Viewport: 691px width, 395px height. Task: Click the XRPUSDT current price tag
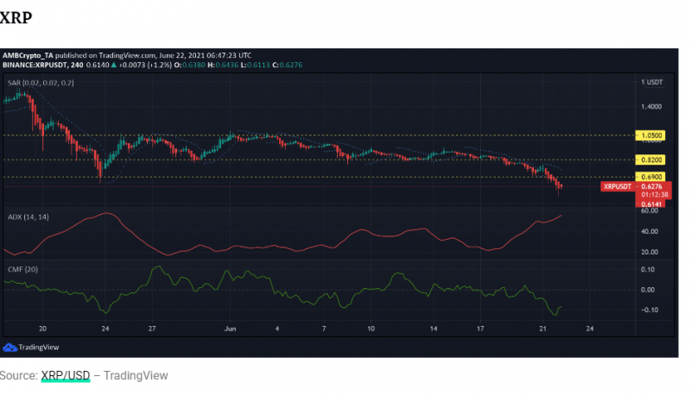coord(618,186)
